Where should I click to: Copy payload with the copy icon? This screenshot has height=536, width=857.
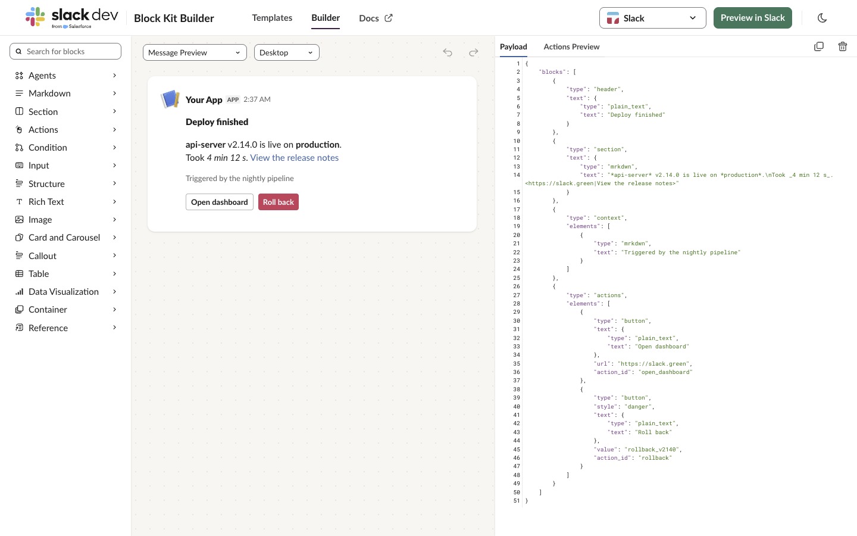819,46
